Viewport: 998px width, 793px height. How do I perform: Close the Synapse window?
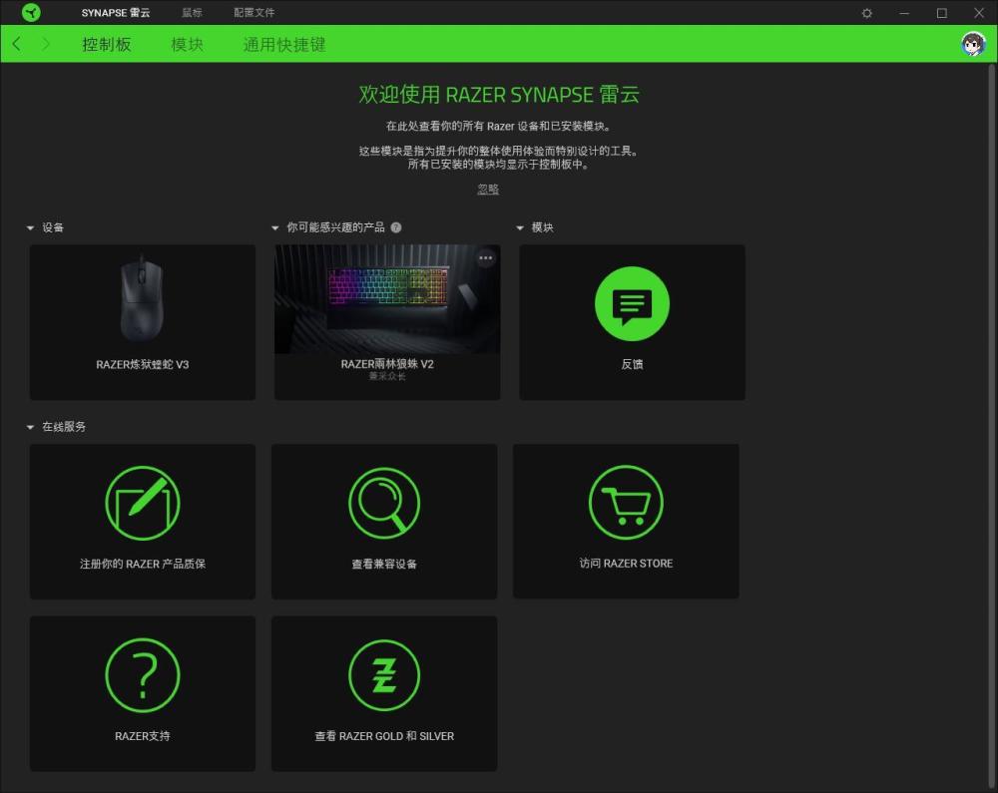click(979, 13)
